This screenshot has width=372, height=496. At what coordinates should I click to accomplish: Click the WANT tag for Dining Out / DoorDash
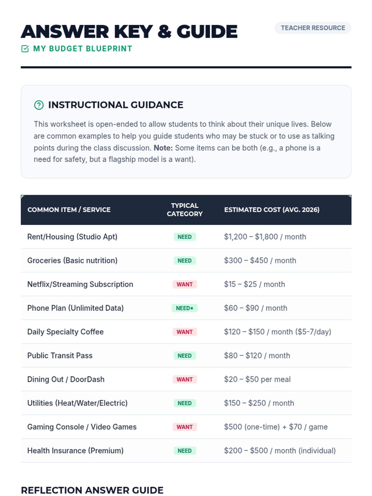(x=184, y=379)
